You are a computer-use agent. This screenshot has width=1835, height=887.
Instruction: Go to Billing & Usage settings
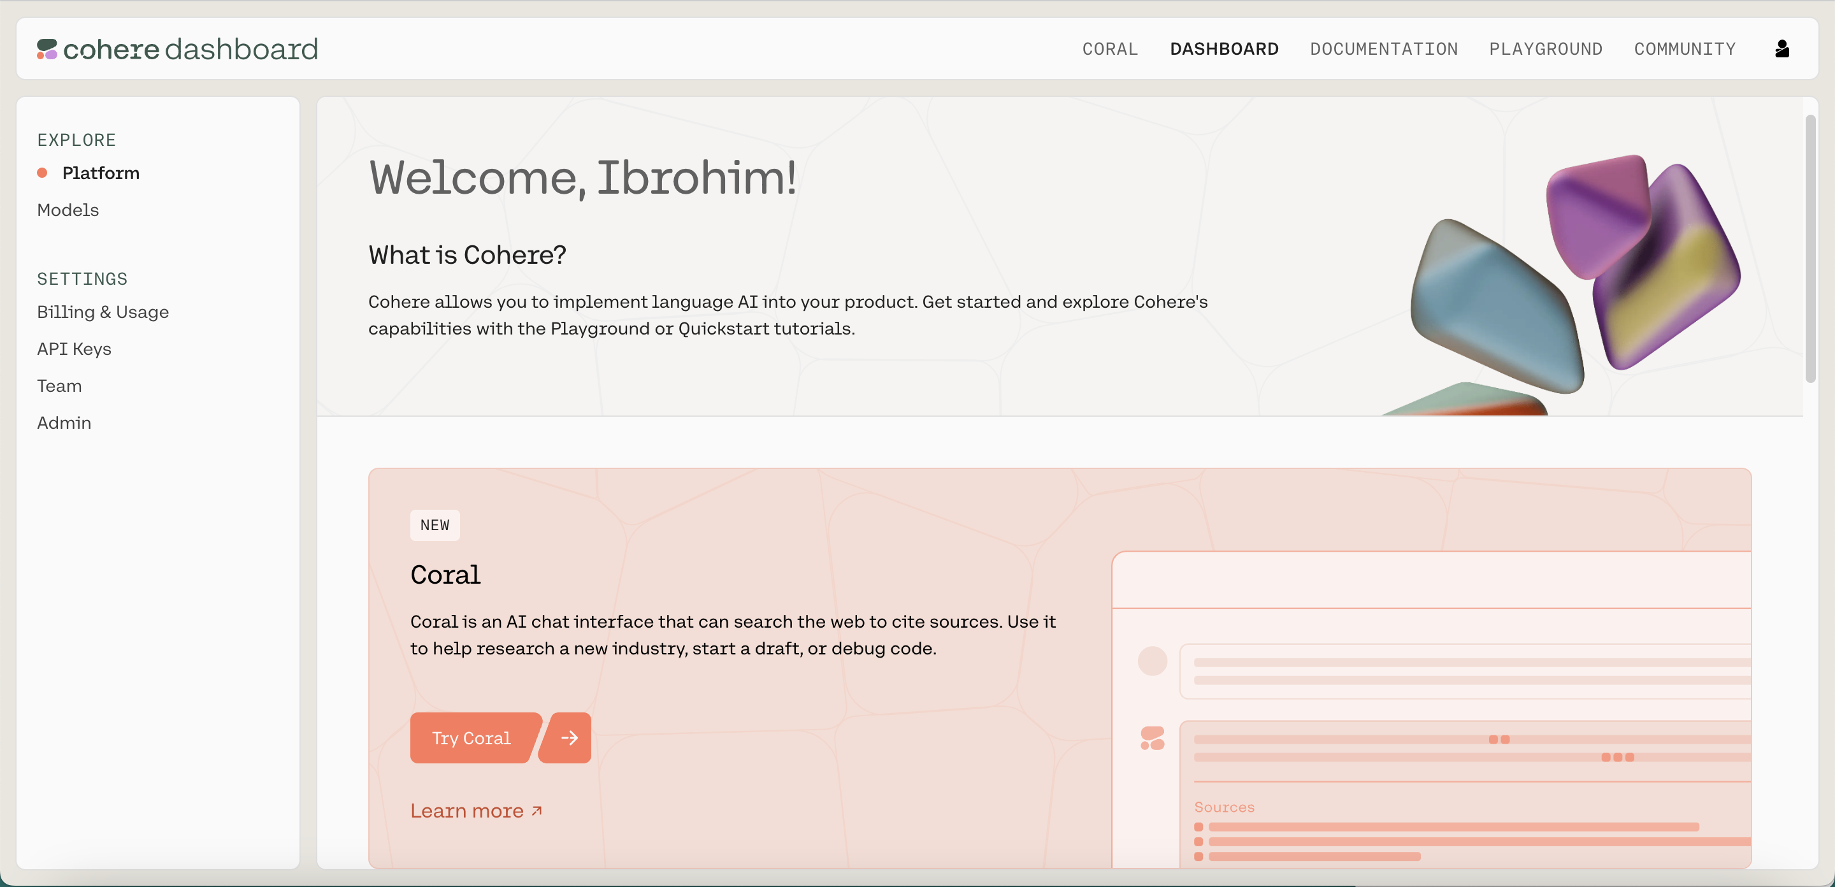click(103, 312)
